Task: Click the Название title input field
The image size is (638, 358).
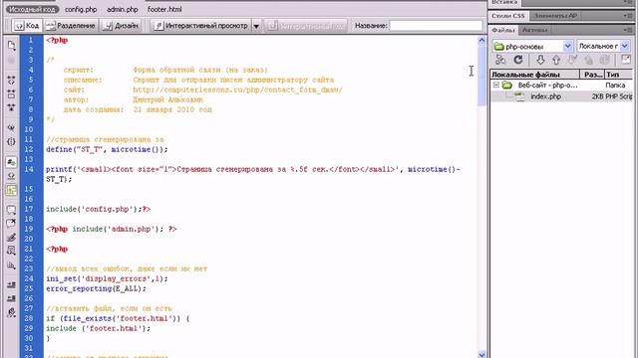Action: pyautogui.click(x=436, y=26)
